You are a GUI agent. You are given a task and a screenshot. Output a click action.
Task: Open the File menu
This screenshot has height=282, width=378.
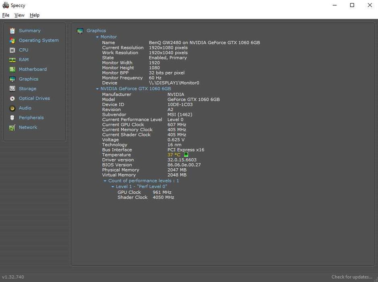point(6,15)
